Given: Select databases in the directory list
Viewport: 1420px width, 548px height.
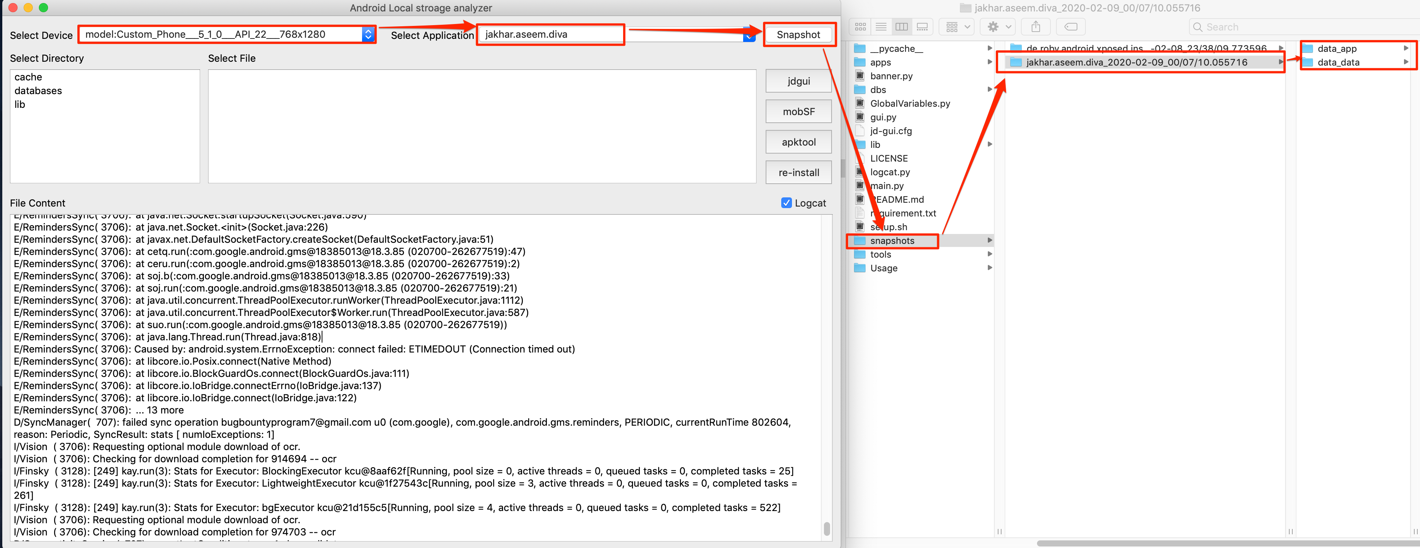Looking at the screenshot, I should tap(38, 91).
